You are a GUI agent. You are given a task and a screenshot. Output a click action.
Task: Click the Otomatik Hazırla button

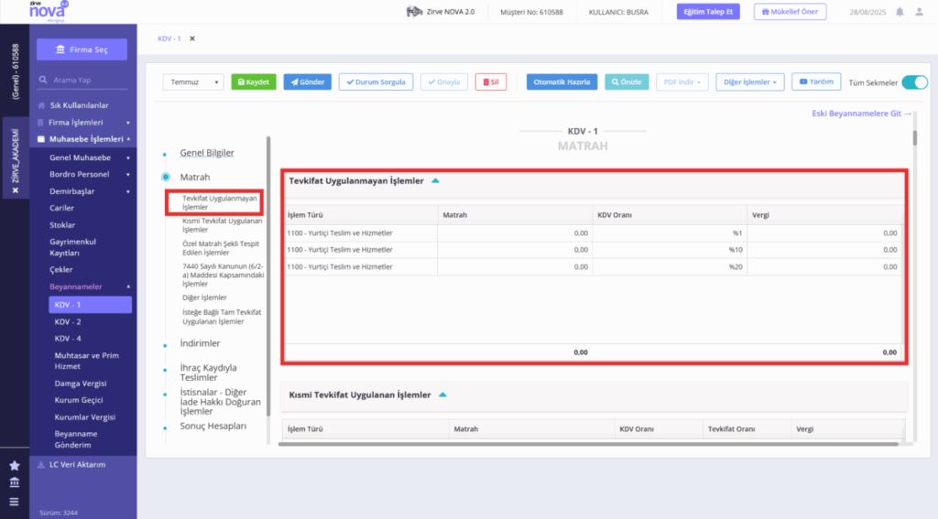coord(562,81)
